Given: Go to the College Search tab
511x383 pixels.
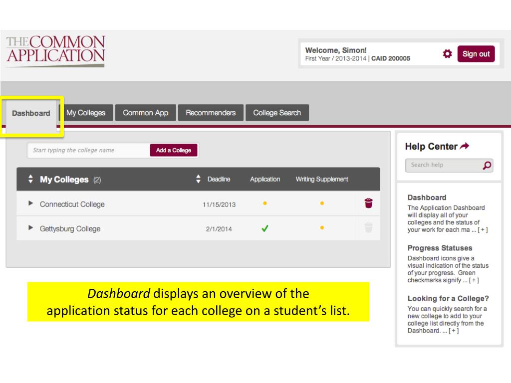Looking at the screenshot, I should [x=277, y=113].
